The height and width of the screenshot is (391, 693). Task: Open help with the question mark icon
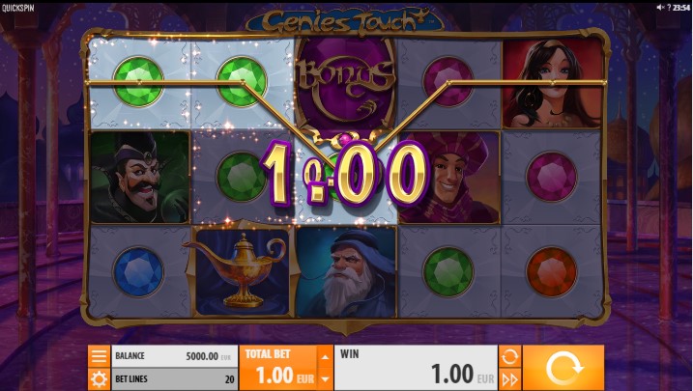tap(669, 8)
